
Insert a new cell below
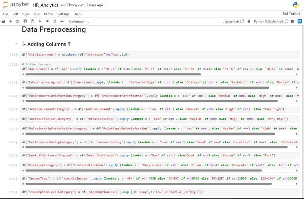(x=10, y=21)
